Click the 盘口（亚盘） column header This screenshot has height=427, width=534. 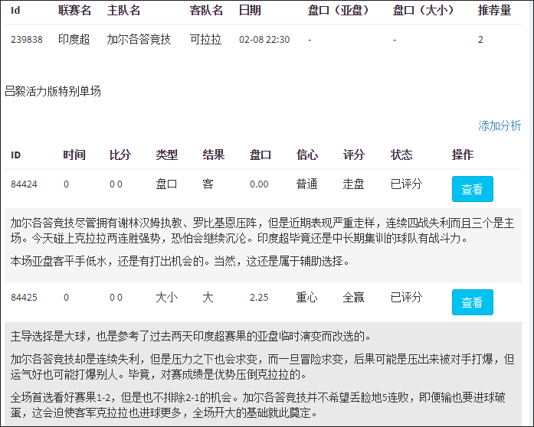click(x=338, y=10)
